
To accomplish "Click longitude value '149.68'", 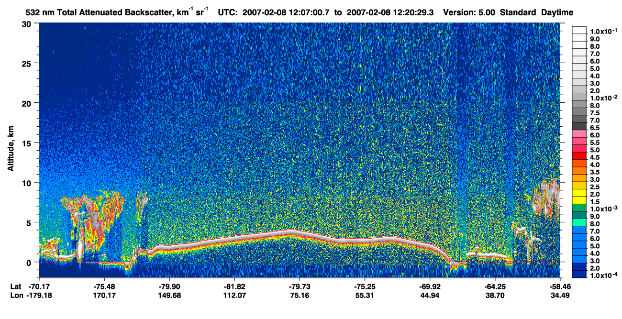I will (169, 295).
